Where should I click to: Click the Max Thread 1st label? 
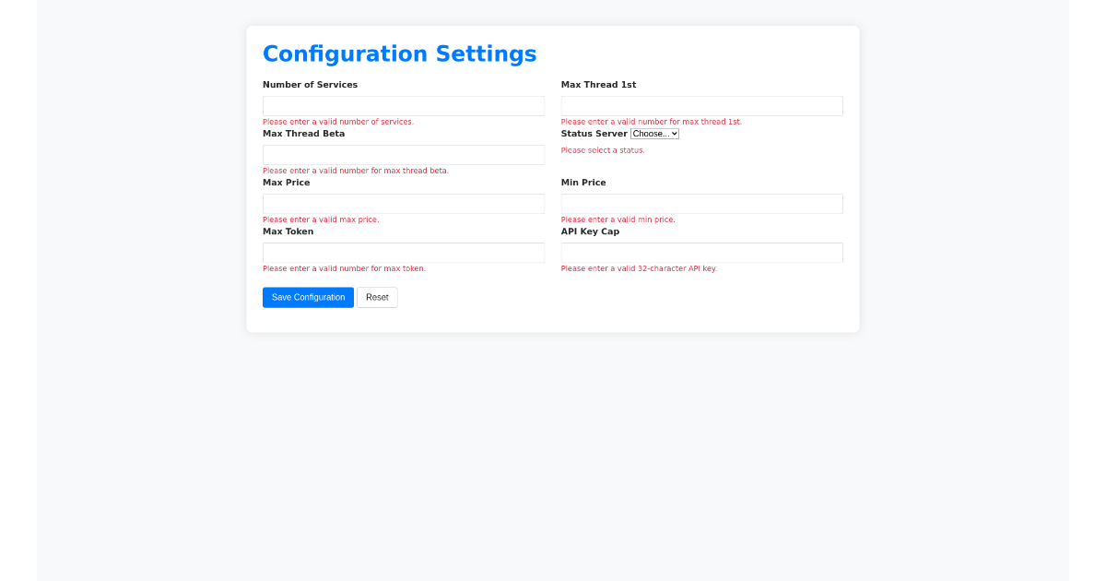click(x=598, y=84)
